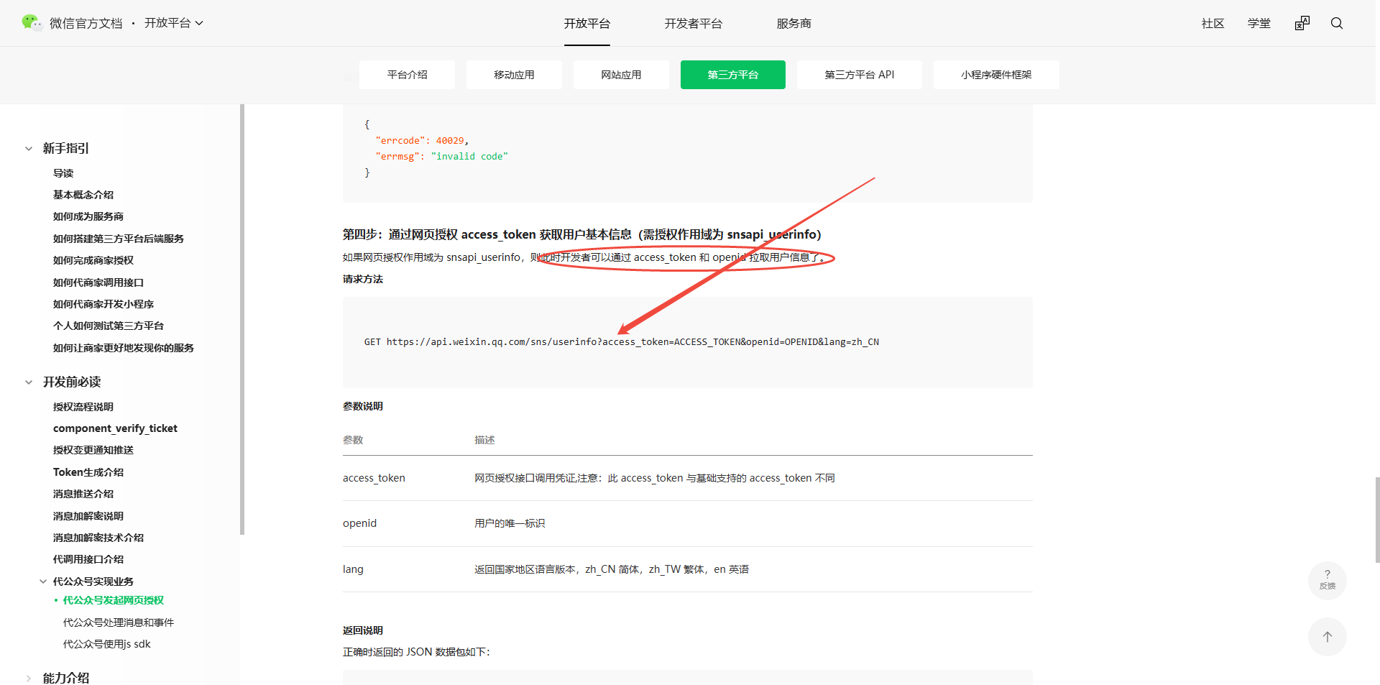Open 消息加解密说明 sidebar item

[88, 516]
